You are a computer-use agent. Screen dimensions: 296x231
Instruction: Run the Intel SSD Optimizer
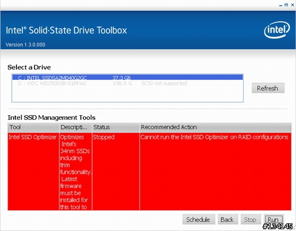(273, 219)
